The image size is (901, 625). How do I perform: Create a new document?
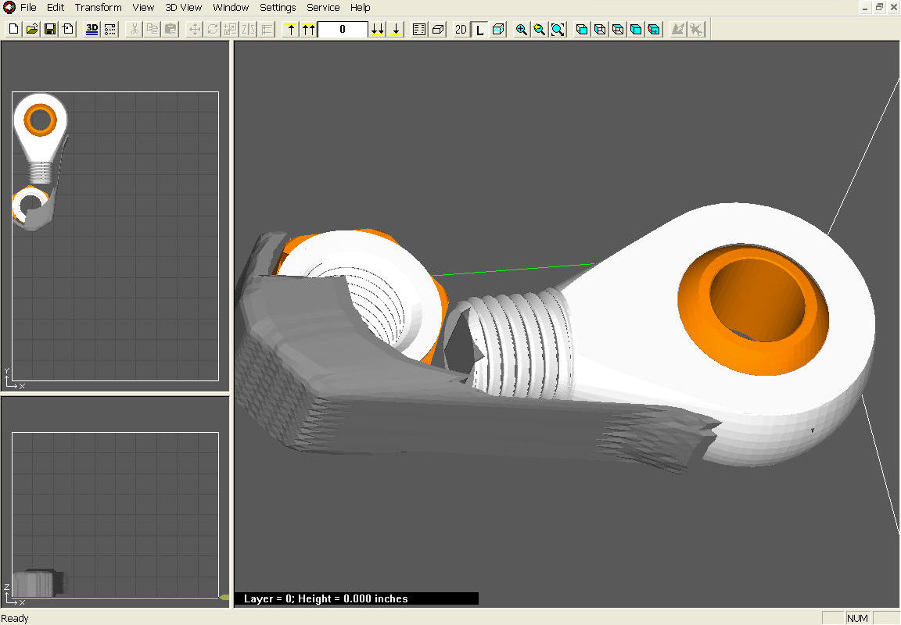13,29
